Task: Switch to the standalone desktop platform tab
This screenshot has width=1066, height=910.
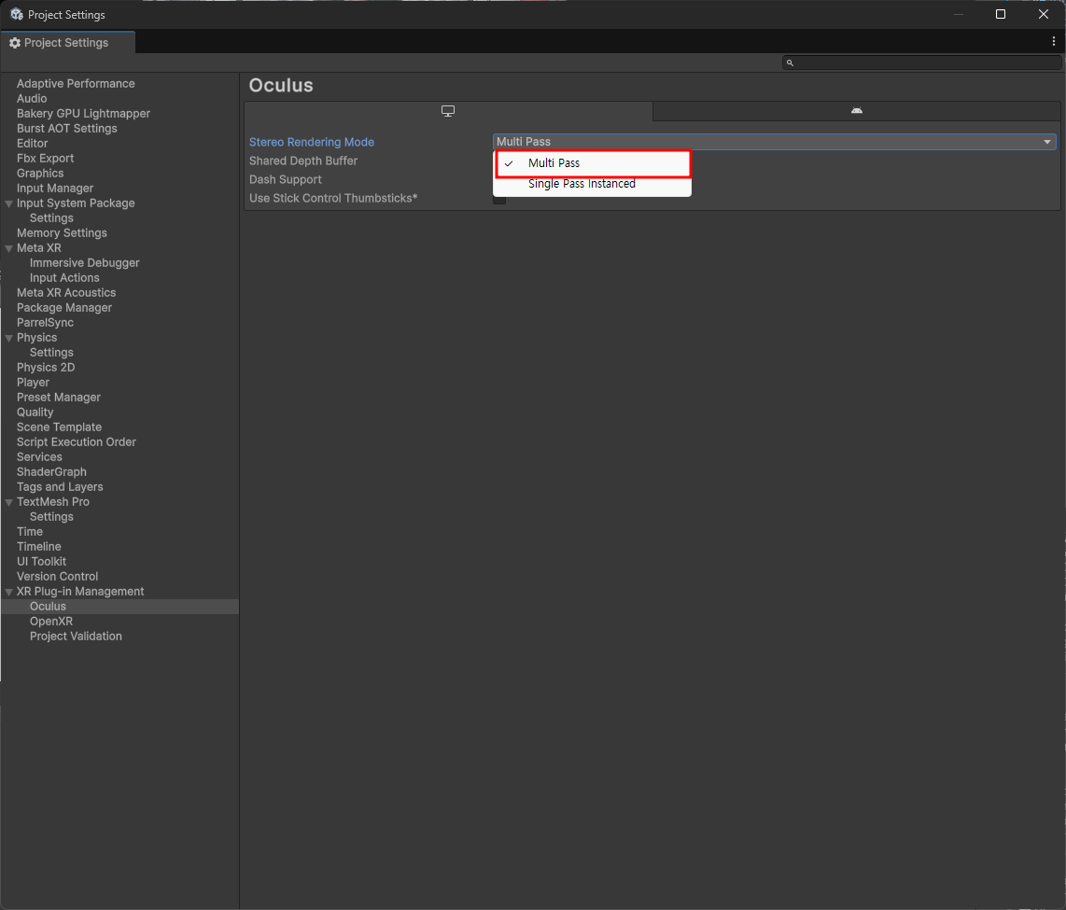Action: 448,111
